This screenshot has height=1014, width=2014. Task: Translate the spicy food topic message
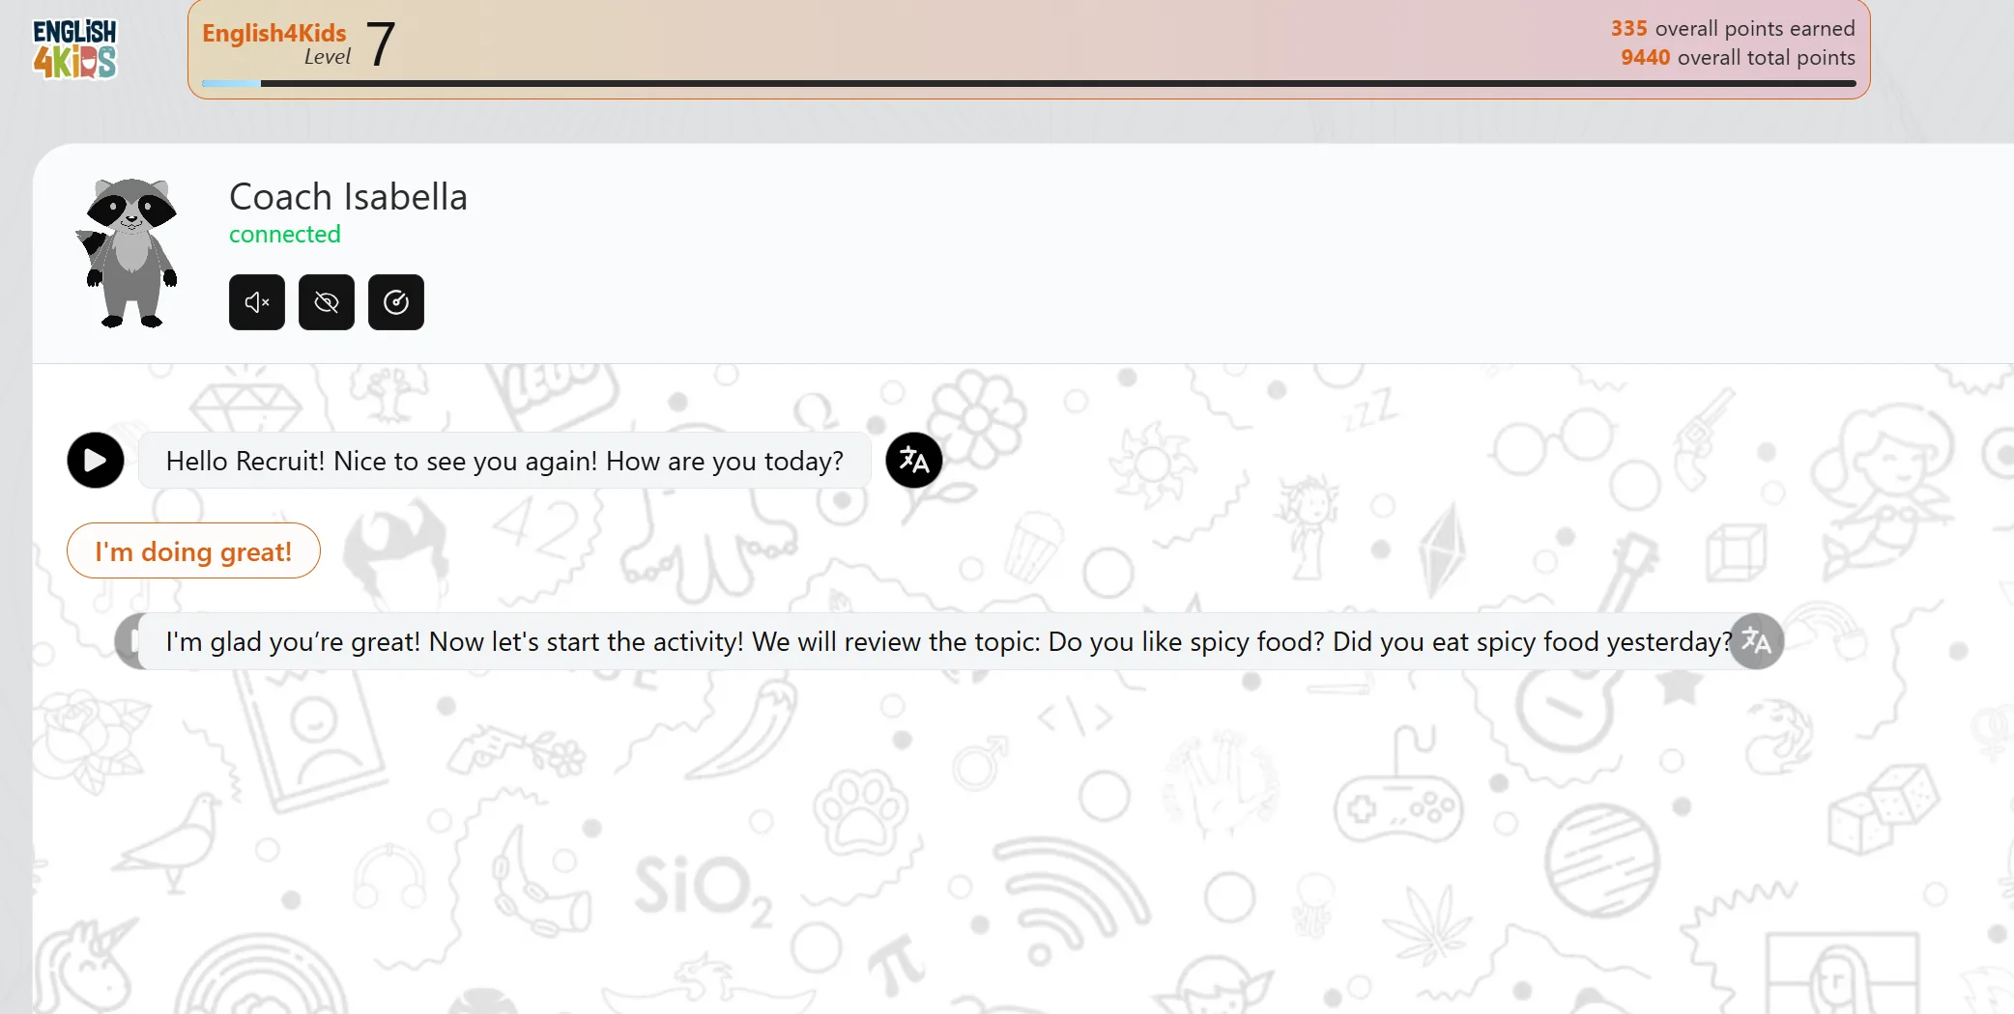[1756, 641]
